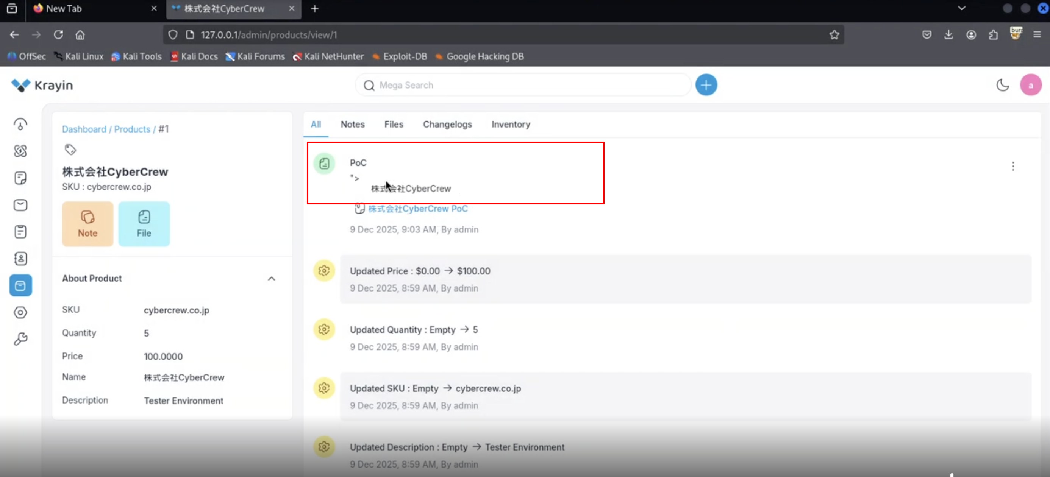Open the Configuration wrench icon in the sidebar
Screen dimensions: 1050x477
[20, 338]
